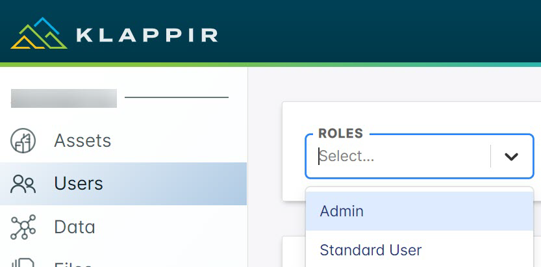Click the highlighted Users row background
This screenshot has width=541, height=267.
(123, 183)
